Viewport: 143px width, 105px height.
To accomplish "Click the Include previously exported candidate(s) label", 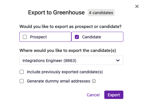I will (65, 72).
